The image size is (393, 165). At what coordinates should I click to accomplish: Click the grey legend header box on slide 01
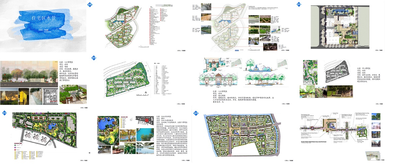coord(167,5)
